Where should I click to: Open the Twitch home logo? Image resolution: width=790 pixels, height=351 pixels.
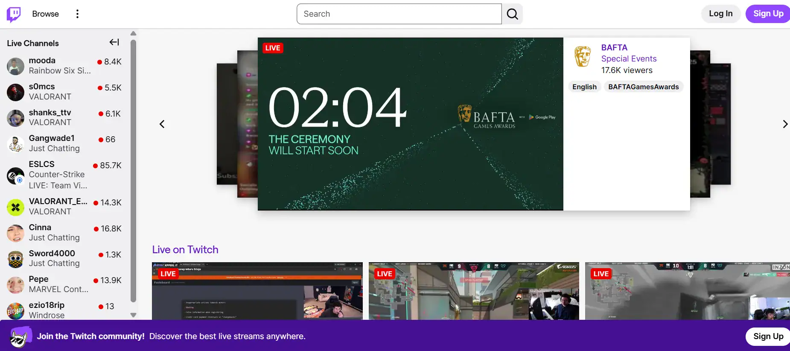coord(14,14)
